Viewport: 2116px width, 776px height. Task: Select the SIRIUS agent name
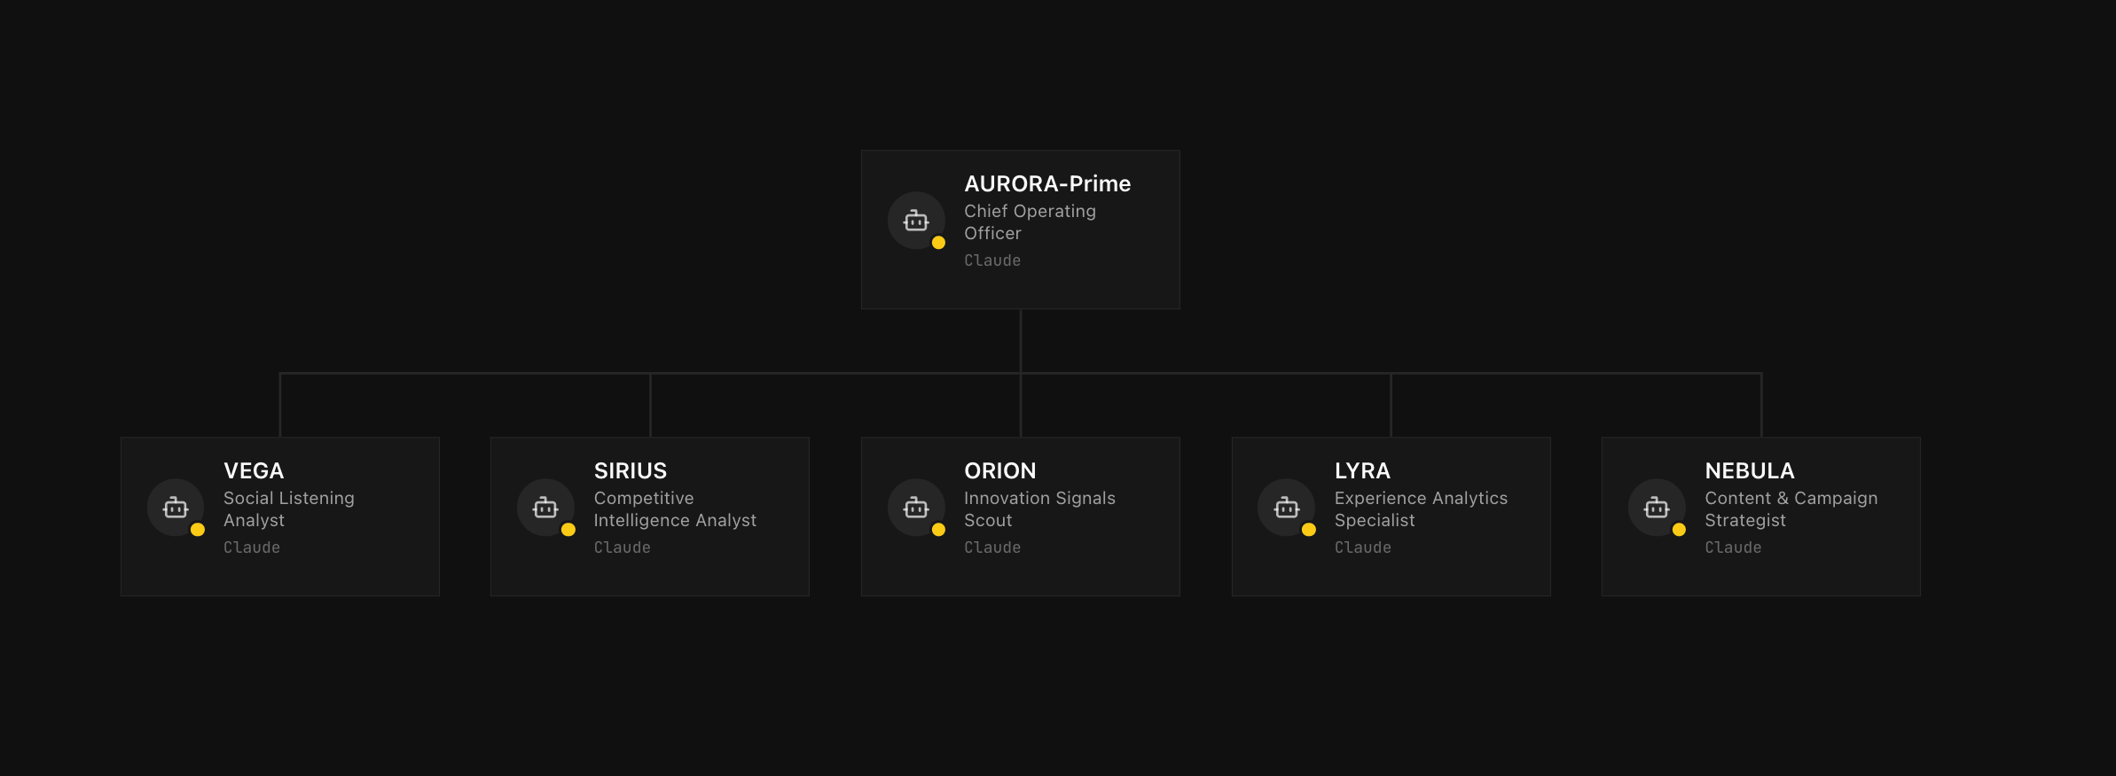(x=631, y=470)
